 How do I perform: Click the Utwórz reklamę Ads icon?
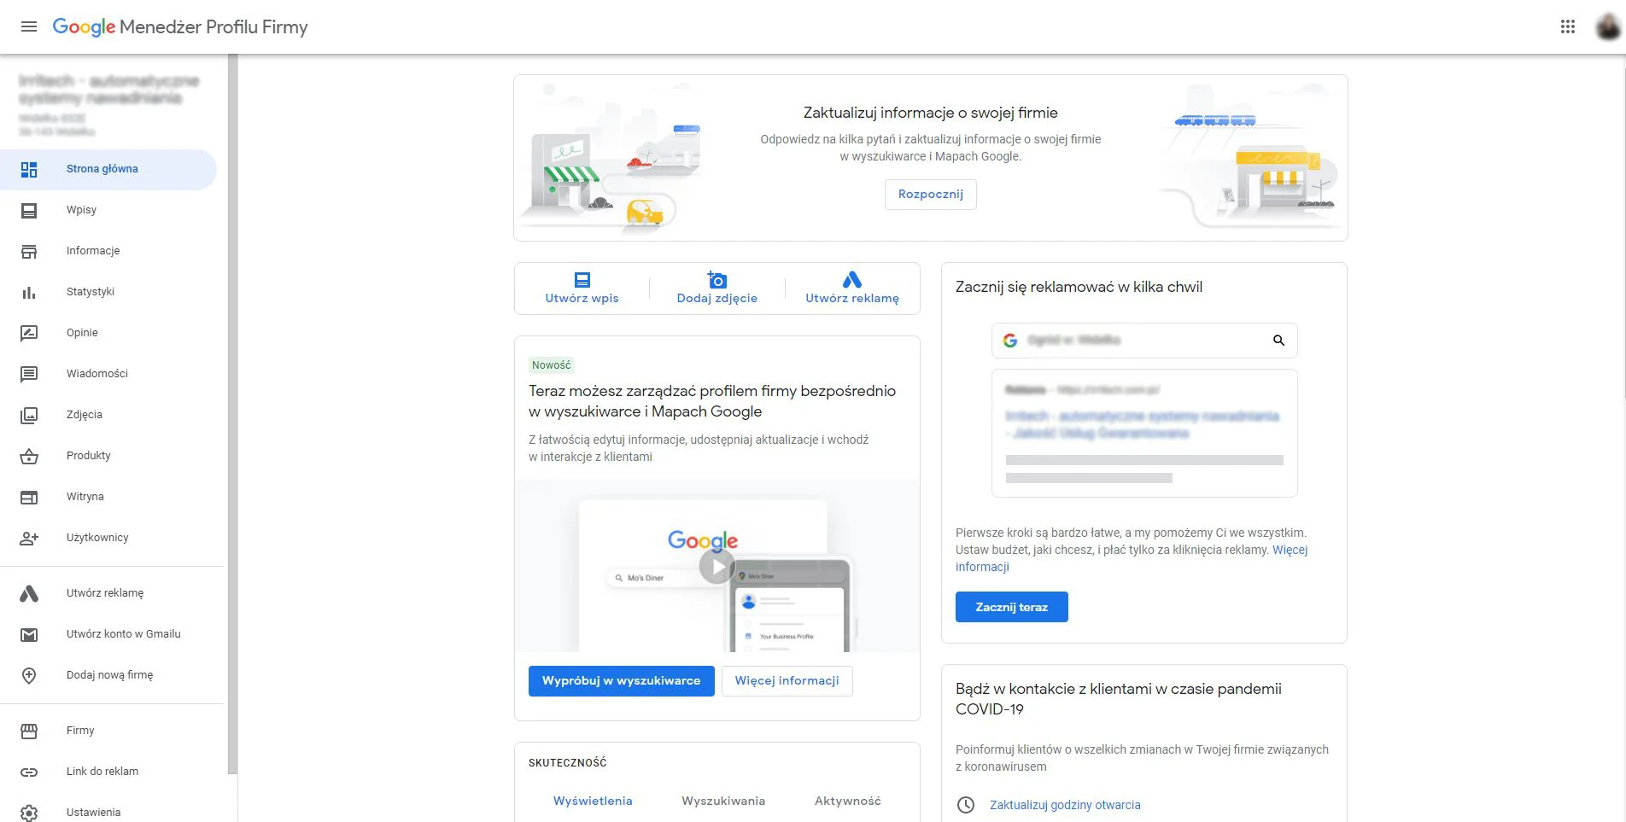click(x=851, y=280)
